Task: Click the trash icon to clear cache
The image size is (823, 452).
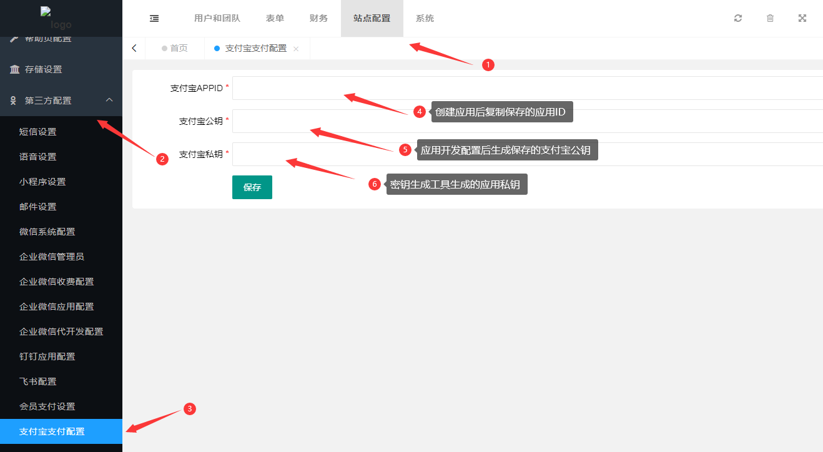Action: pyautogui.click(x=770, y=19)
